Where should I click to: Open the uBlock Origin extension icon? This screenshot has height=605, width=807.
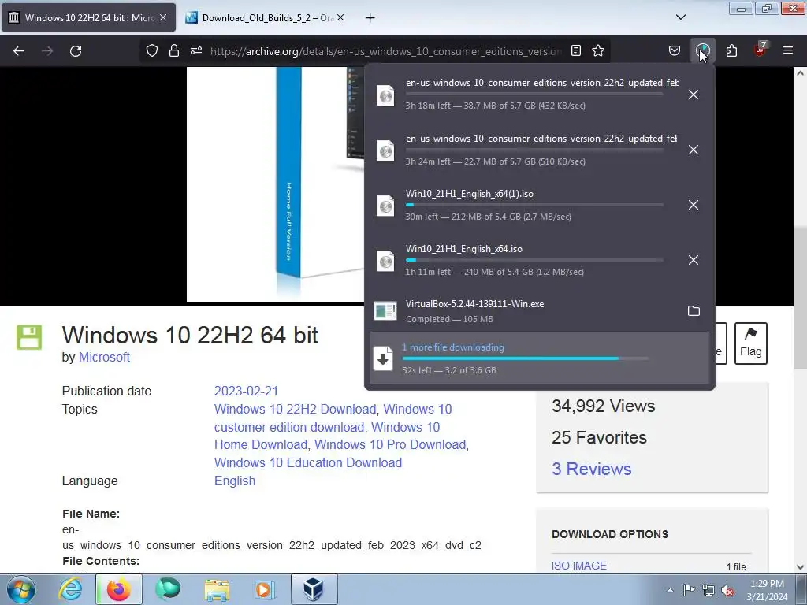(760, 50)
